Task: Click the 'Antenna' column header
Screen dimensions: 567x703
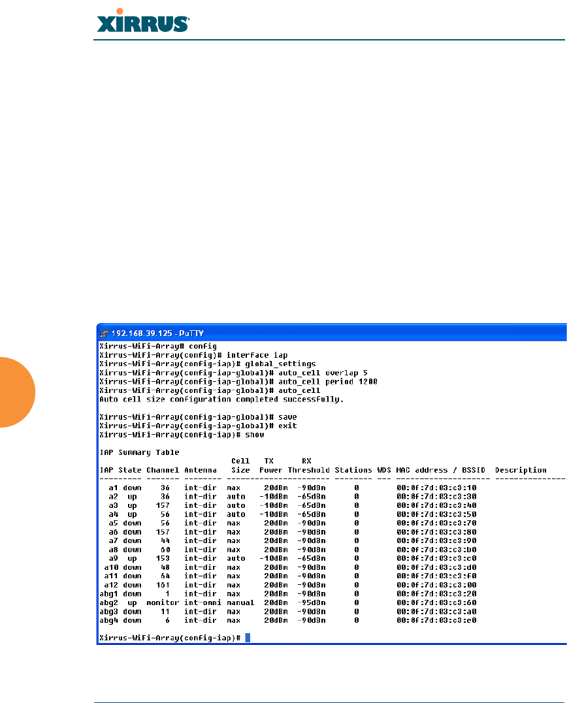Action: coord(201,471)
